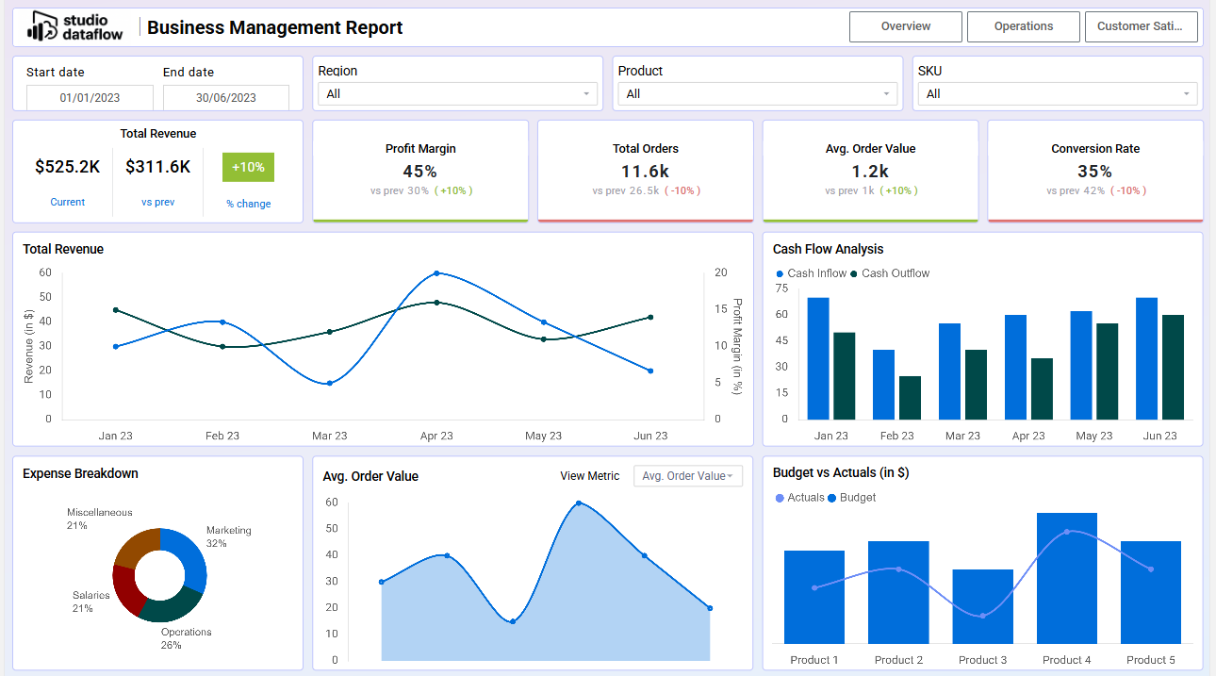The image size is (1216, 676).
Task: Click the End date field 30/06/2023
Action: coord(226,97)
